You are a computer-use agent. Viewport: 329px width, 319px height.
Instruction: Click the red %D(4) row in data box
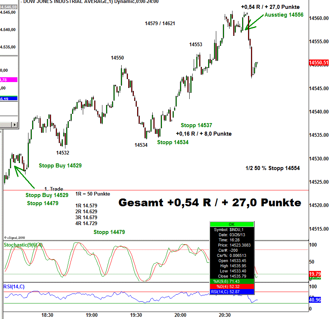click(x=231, y=287)
